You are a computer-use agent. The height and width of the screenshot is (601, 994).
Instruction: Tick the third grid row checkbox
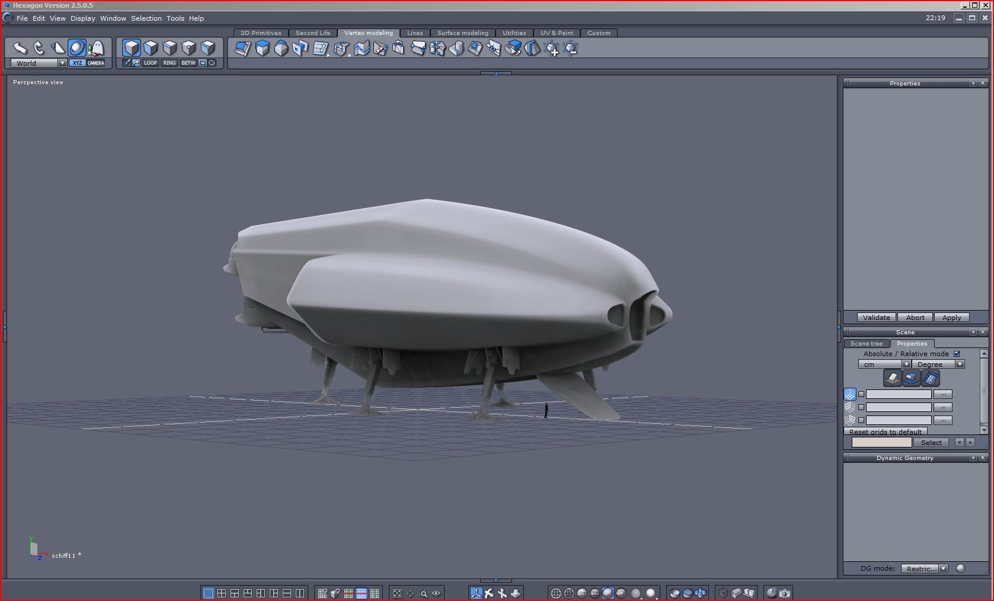point(861,420)
